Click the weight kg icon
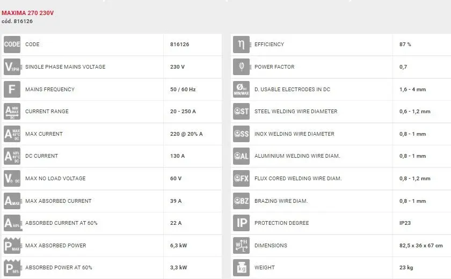 pyautogui.click(x=241, y=268)
